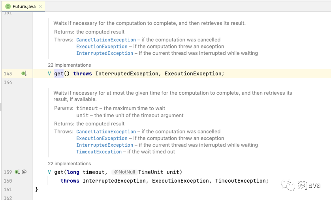Click line number 144 in the gutter
The image size is (331, 200).
click(x=8, y=82)
